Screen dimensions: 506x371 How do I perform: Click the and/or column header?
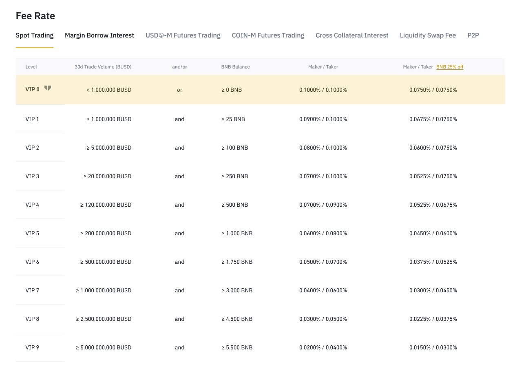[179, 67]
